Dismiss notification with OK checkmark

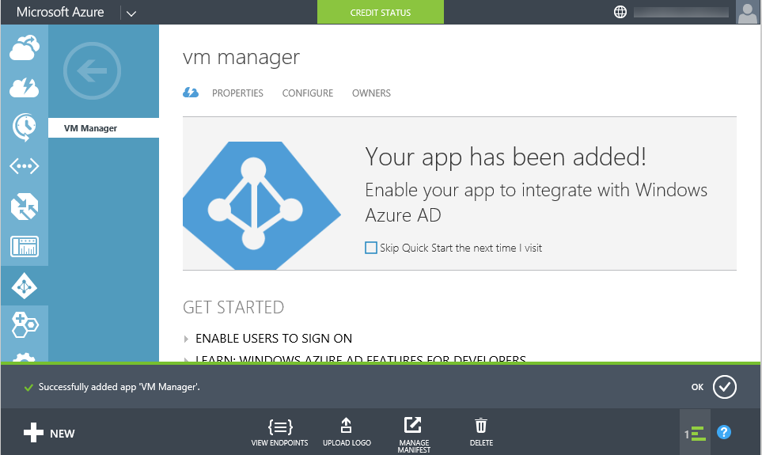coord(724,387)
